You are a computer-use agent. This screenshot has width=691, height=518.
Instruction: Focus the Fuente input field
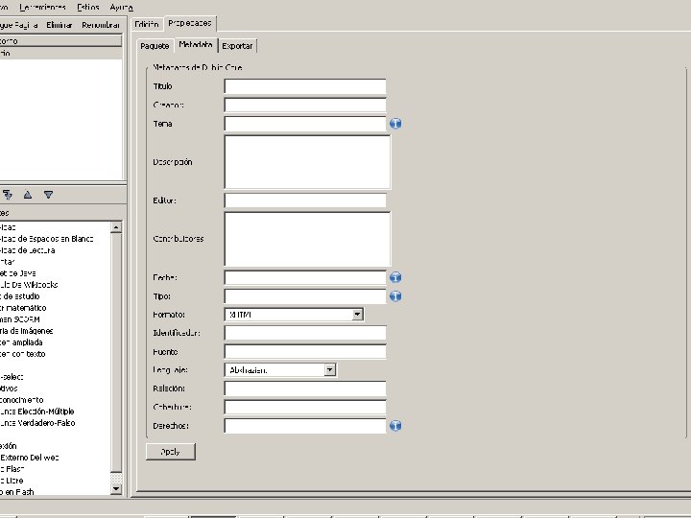pos(305,351)
